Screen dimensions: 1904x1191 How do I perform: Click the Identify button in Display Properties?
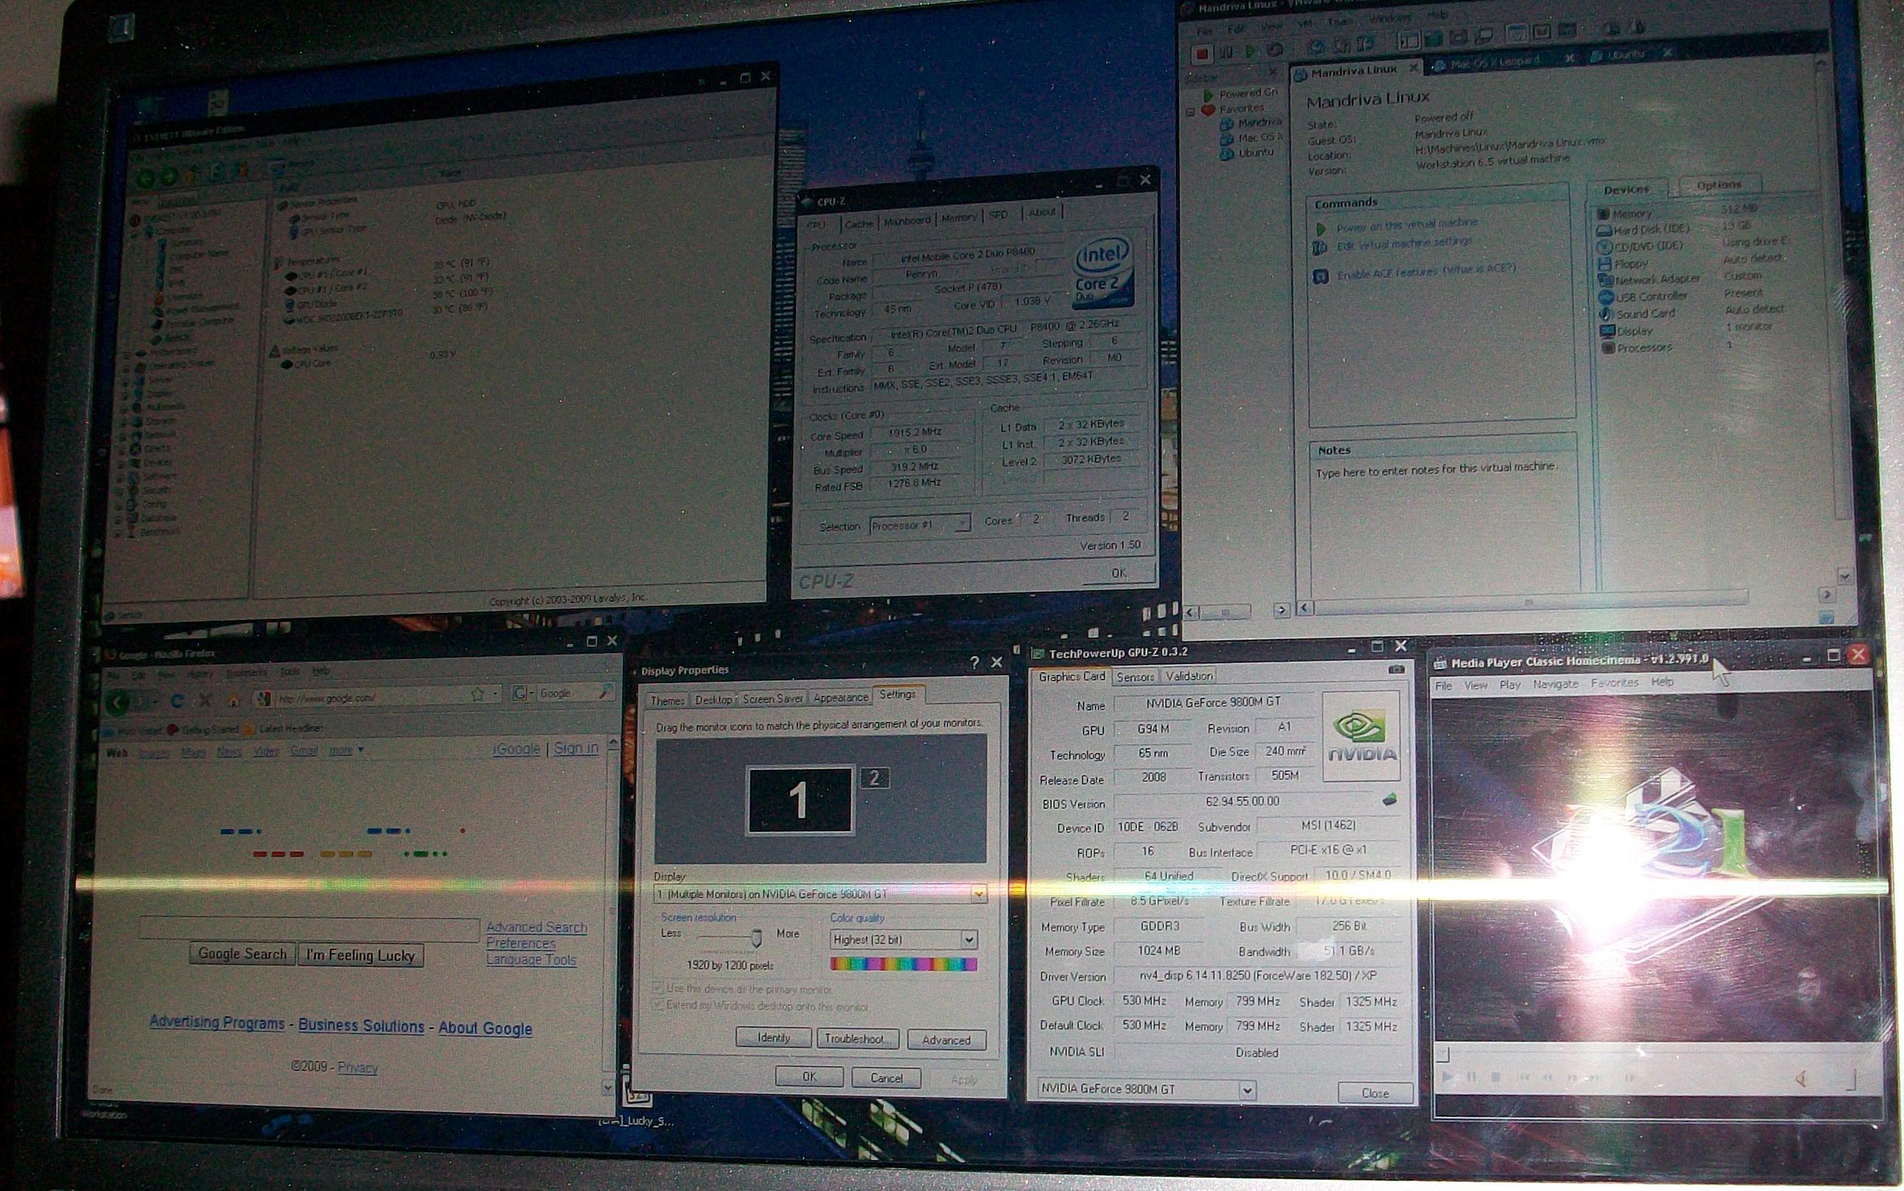tap(773, 1038)
